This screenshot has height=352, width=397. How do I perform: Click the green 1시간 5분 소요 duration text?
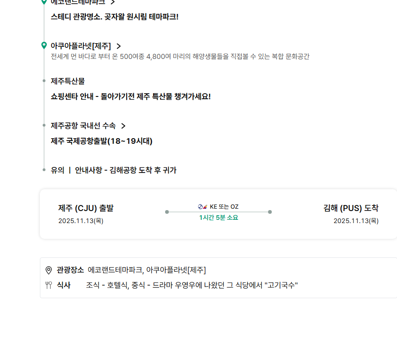218,218
